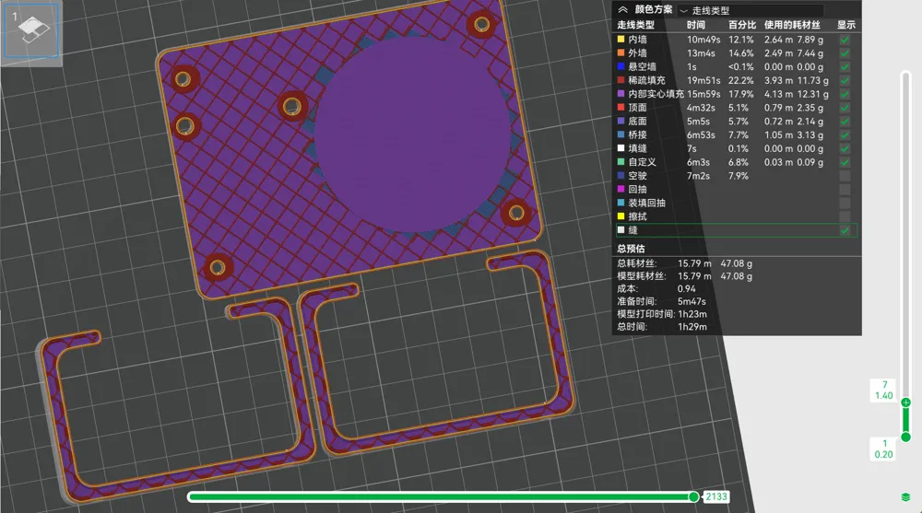922x513 pixels.
Task: Click the 成本 value 0.94
Action: tap(686, 289)
